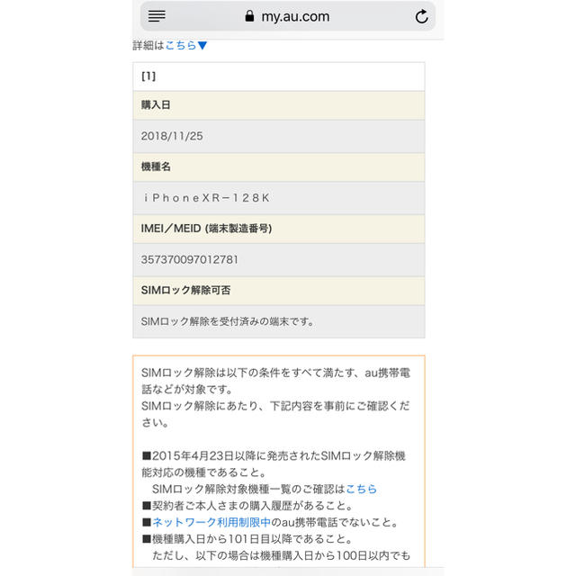Viewport: 576px width, 576px height.
Task: Select purchase date 2018/11/25
Action: tap(172, 136)
